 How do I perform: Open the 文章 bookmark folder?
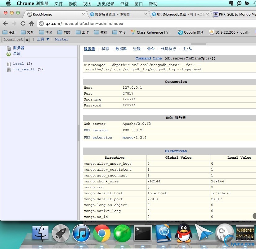(27, 32)
